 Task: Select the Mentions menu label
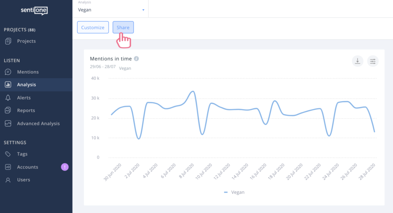[x=28, y=72]
